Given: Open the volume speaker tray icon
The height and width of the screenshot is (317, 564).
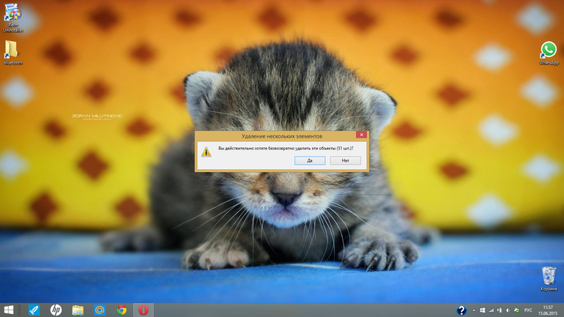Looking at the screenshot, I should (x=508, y=310).
